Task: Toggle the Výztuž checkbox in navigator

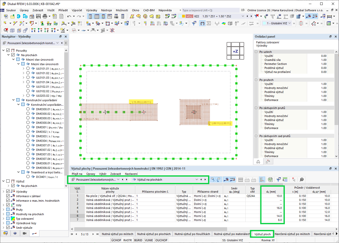Action: coord(8,181)
